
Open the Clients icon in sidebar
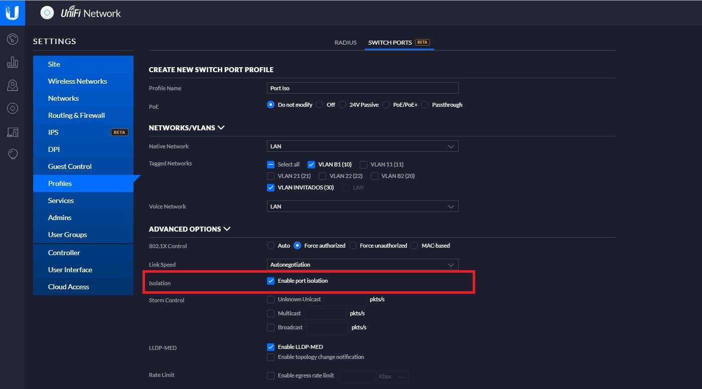pos(13,132)
